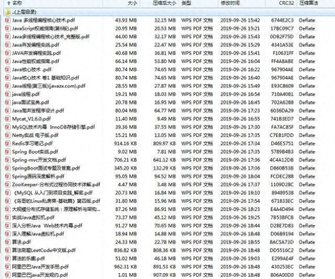Image resolution: width=335 pixels, height=279 pixels.
Task: Click PDF icon of 阿里巴巴Java开发手册.pdf
Action: [7, 266]
